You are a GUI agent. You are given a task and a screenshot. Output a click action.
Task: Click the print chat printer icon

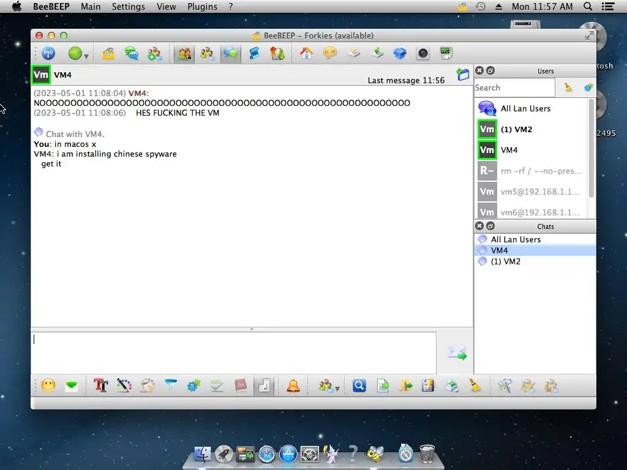coord(452,386)
